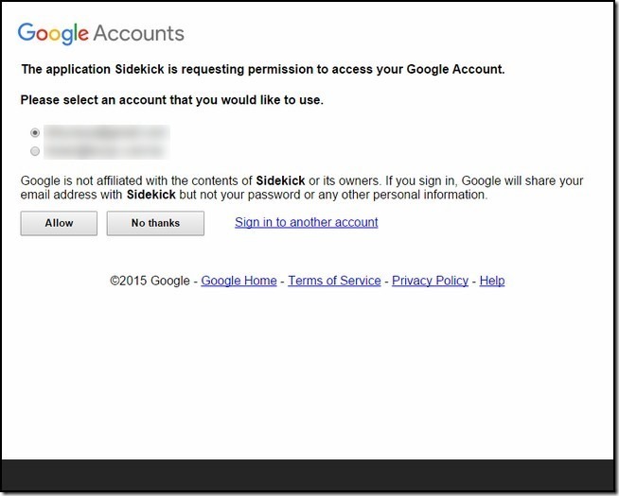Click the Sidekick permission request heading
The image size is (619, 496).
point(263,69)
